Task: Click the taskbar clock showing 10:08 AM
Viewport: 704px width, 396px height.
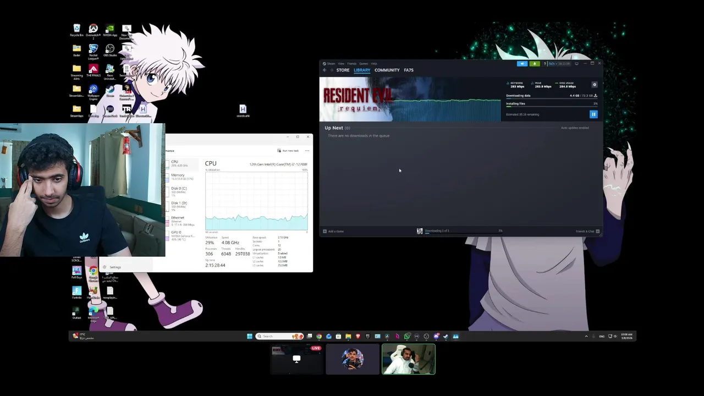Action: pos(626,336)
